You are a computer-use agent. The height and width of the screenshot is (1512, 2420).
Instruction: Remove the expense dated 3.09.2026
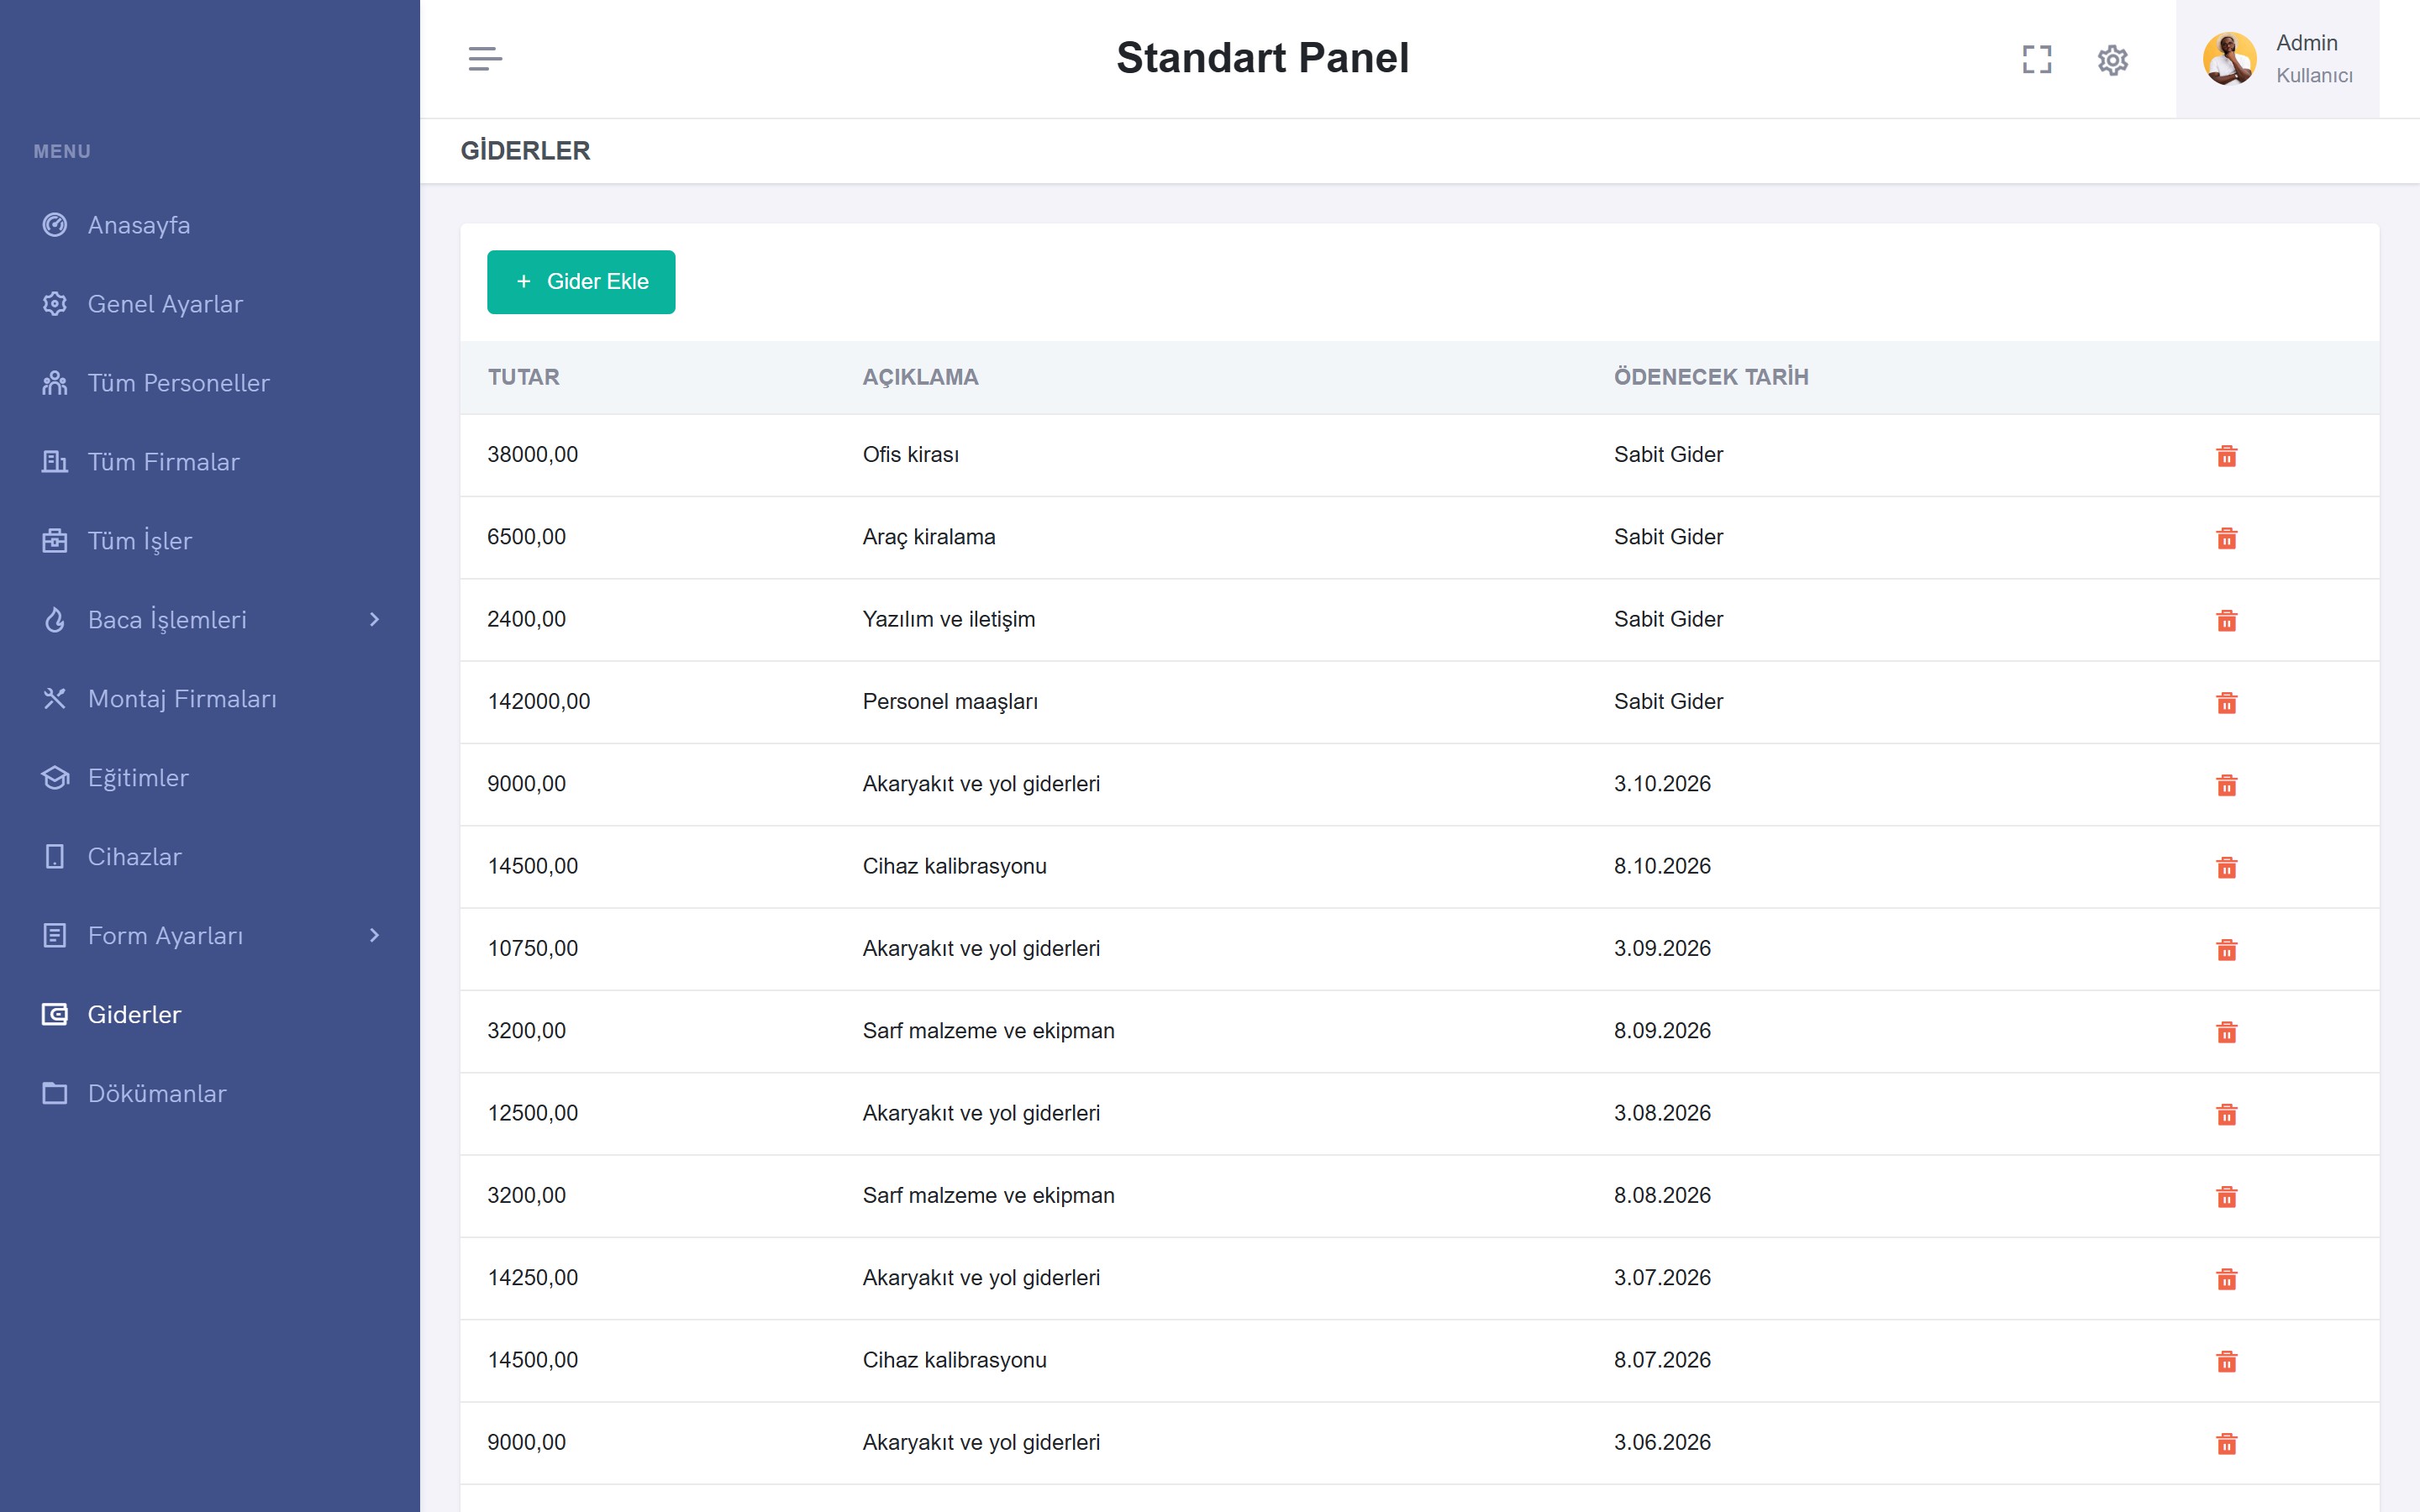2226,950
